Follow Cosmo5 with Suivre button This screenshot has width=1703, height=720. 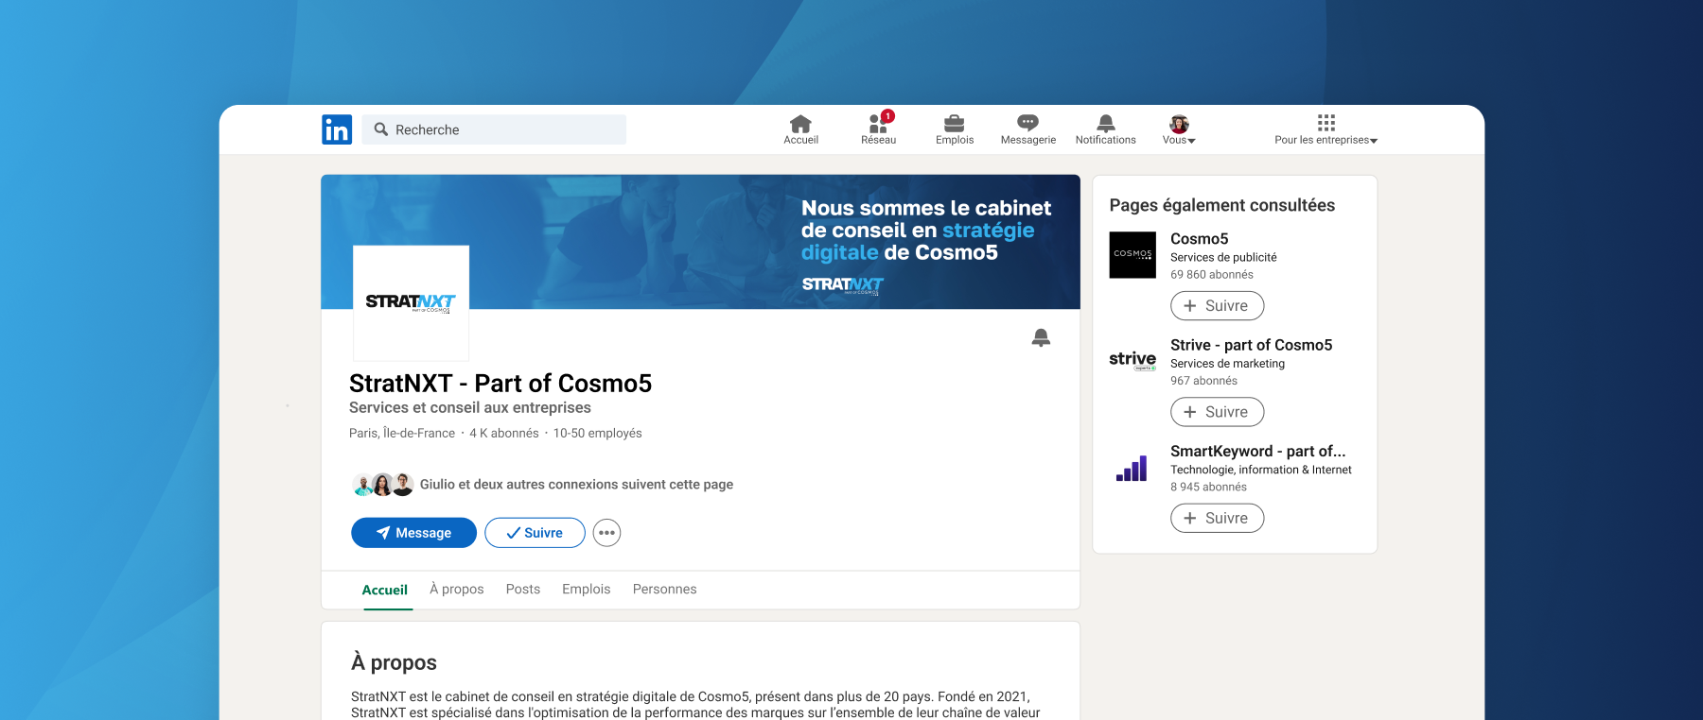pyautogui.click(x=1217, y=306)
